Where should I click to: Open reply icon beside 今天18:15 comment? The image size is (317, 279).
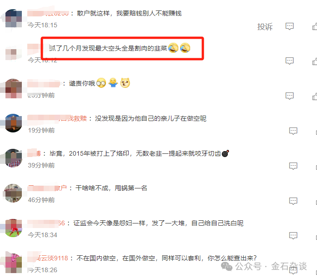tap(290, 26)
